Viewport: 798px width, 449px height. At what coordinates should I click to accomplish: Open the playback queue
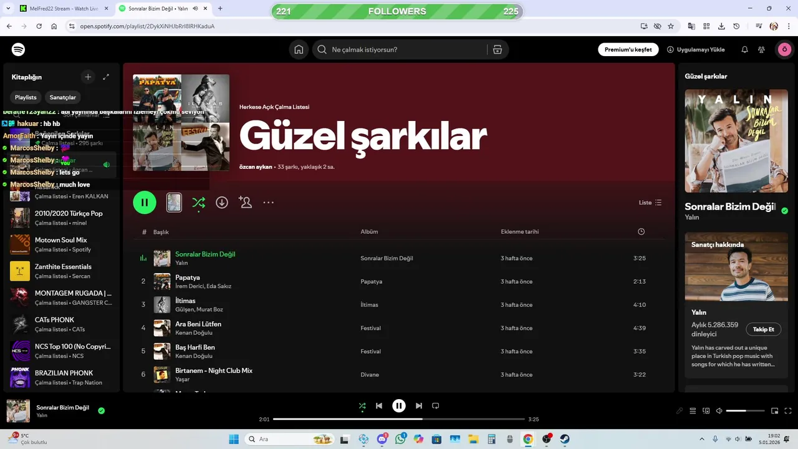point(693,411)
